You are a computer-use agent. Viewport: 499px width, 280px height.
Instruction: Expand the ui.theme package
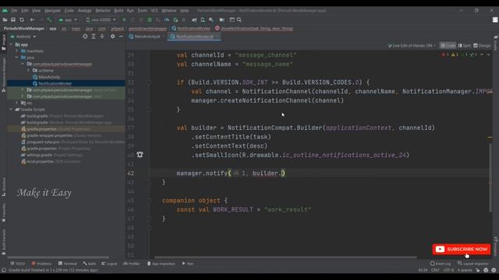point(28,71)
